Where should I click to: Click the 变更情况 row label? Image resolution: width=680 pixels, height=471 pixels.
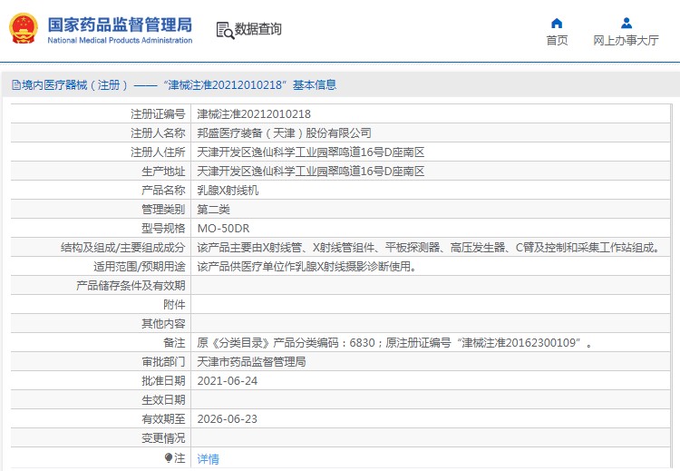coord(163,438)
